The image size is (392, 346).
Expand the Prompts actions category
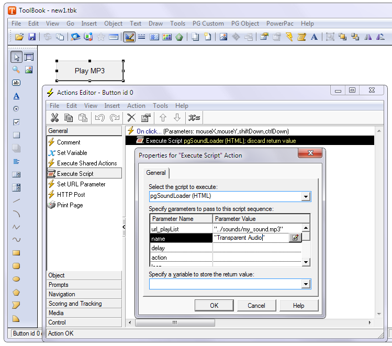84,285
